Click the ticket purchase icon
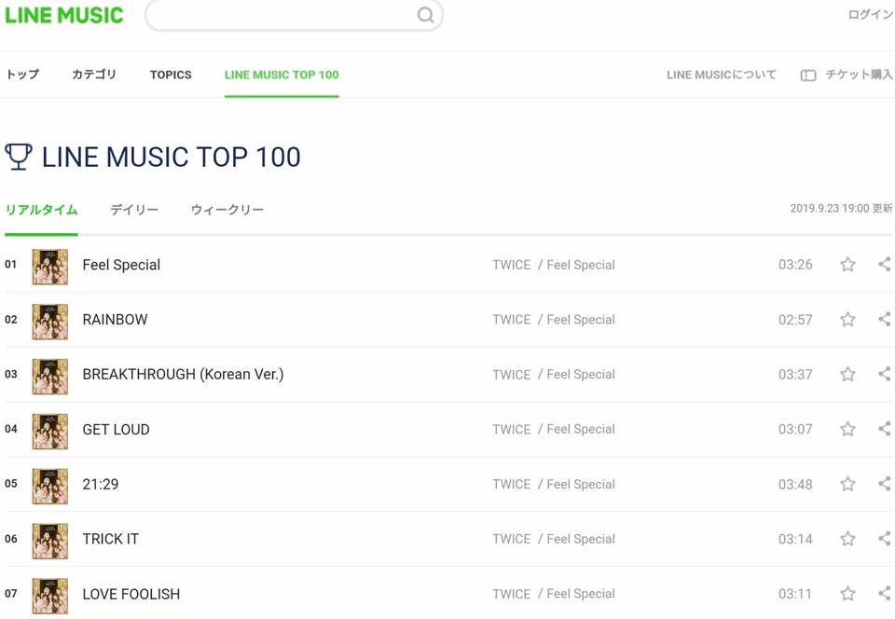895x619 pixels. click(808, 75)
